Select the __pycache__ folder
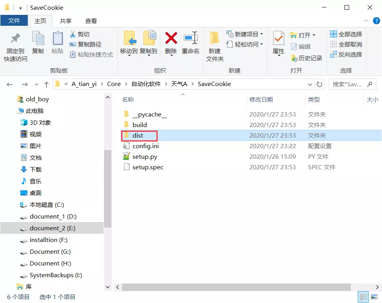 [x=251, y=114]
